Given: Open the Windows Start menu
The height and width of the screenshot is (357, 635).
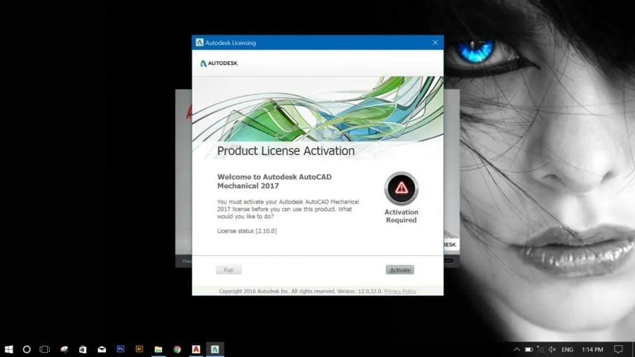Looking at the screenshot, I should 9,350.
